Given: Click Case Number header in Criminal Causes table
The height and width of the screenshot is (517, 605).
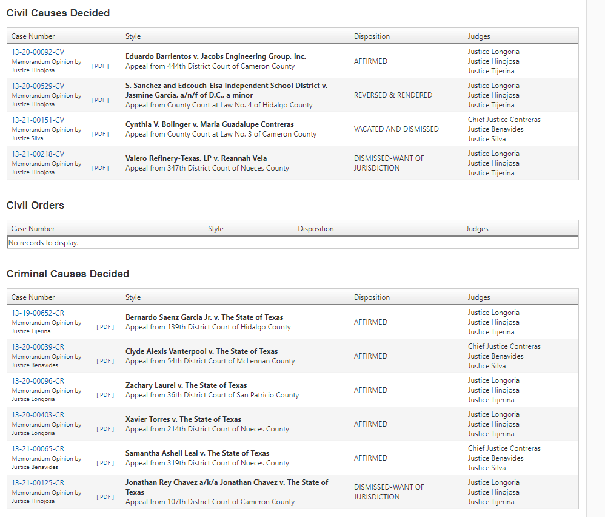Looking at the screenshot, I should click(x=33, y=297).
